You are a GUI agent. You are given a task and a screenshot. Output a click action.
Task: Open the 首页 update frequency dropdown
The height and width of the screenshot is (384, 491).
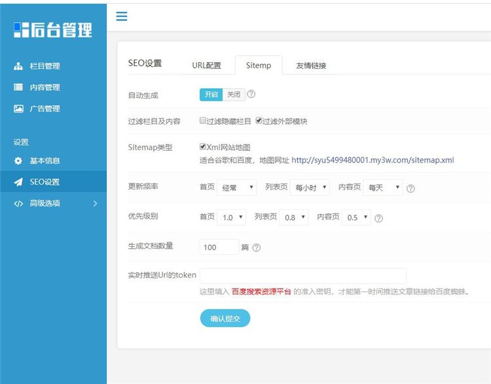(x=237, y=188)
